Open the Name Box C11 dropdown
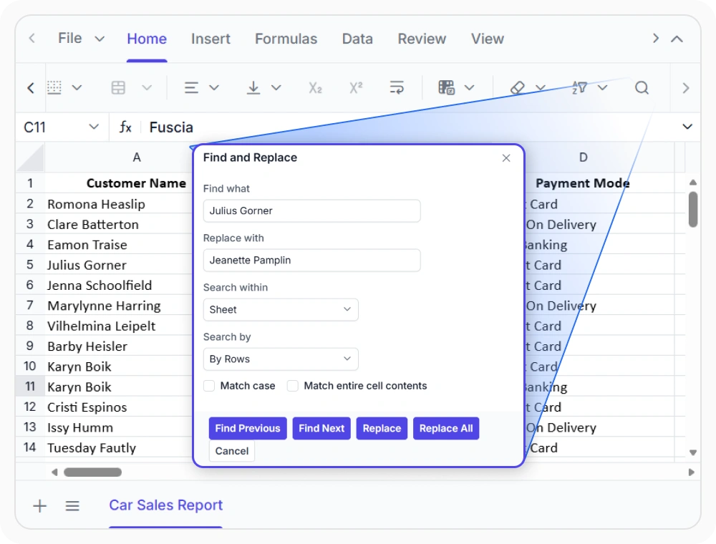This screenshot has width=716, height=544. click(x=94, y=127)
